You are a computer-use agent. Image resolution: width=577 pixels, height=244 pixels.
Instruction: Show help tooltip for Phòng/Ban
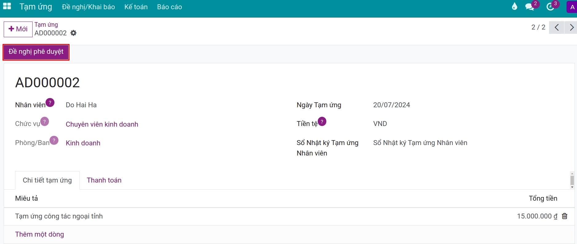pos(54,140)
